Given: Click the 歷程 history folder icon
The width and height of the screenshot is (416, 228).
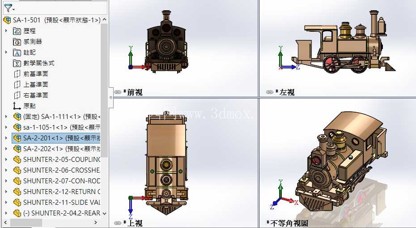Looking at the screenshot, I should [x=17, y=31].
